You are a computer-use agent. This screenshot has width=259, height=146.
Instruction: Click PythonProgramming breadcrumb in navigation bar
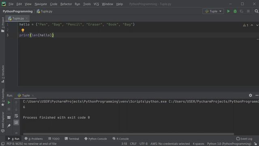17,11
